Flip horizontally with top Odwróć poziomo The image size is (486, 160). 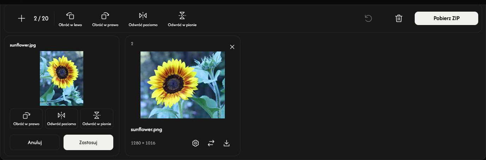click(x=143, y=19)
